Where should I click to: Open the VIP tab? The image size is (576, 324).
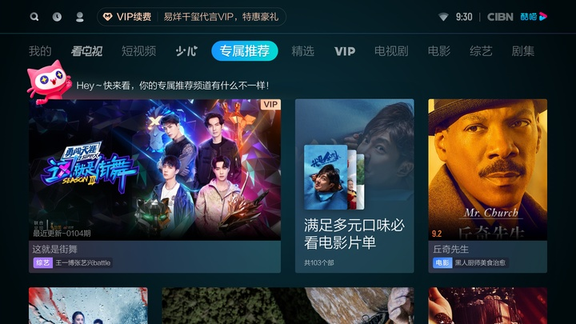345,51
